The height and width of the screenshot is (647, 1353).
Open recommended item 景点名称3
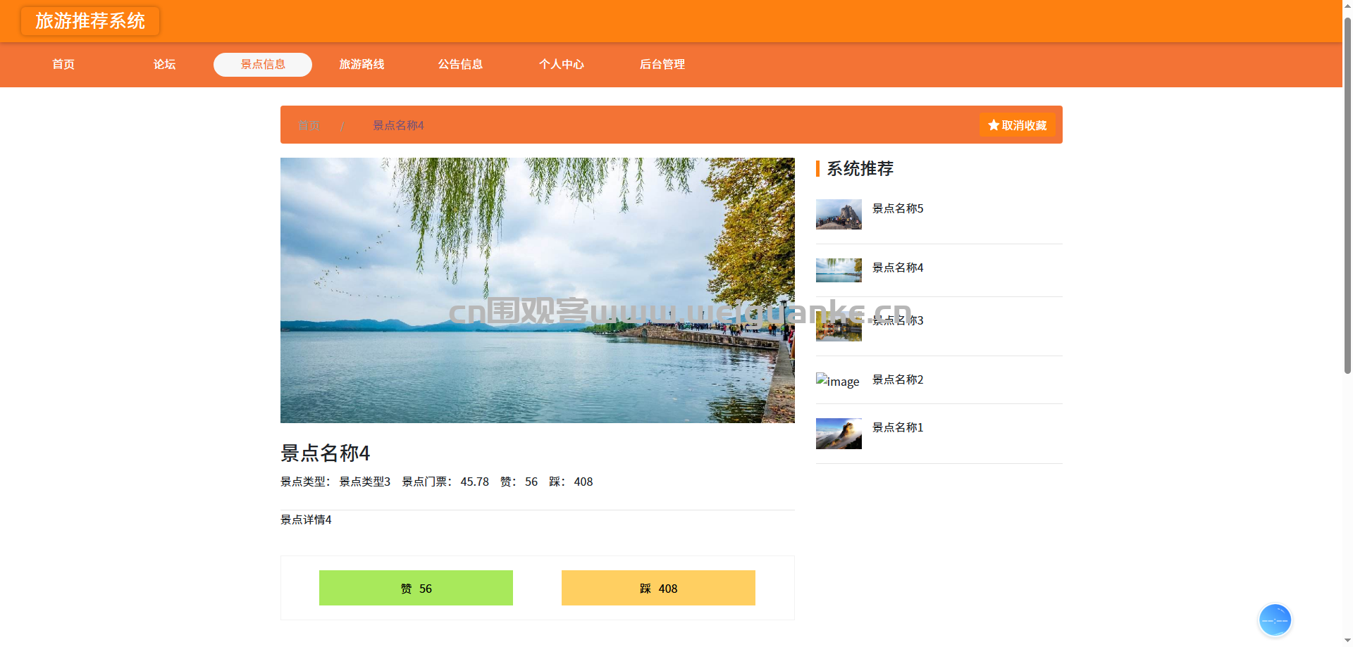click(898, 320)
